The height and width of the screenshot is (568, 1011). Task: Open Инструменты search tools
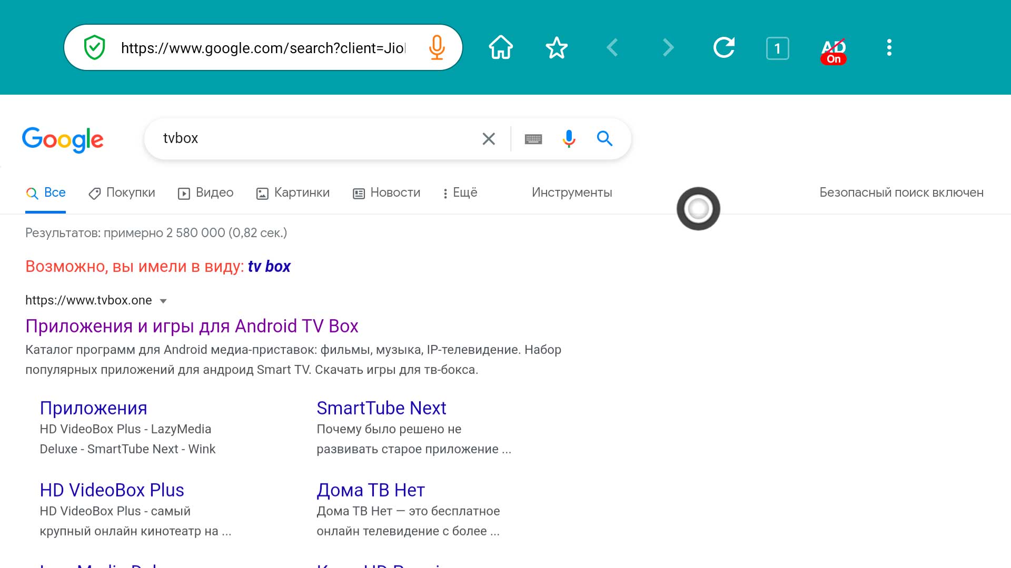coord(572,192)
